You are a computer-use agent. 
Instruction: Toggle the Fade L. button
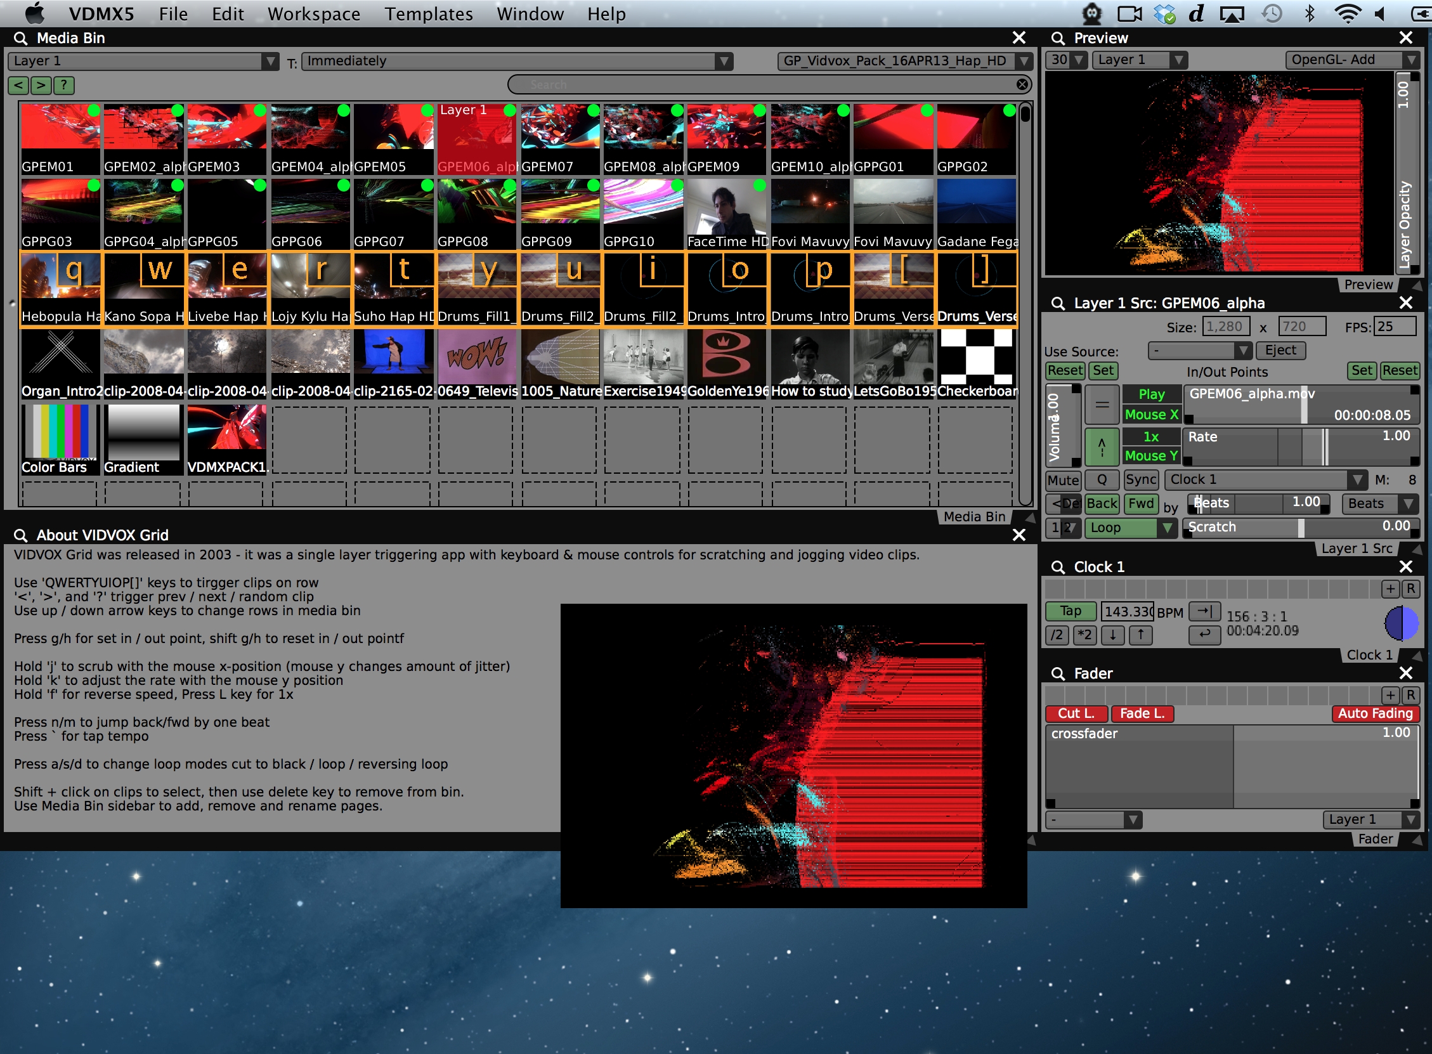point(1142,714)
